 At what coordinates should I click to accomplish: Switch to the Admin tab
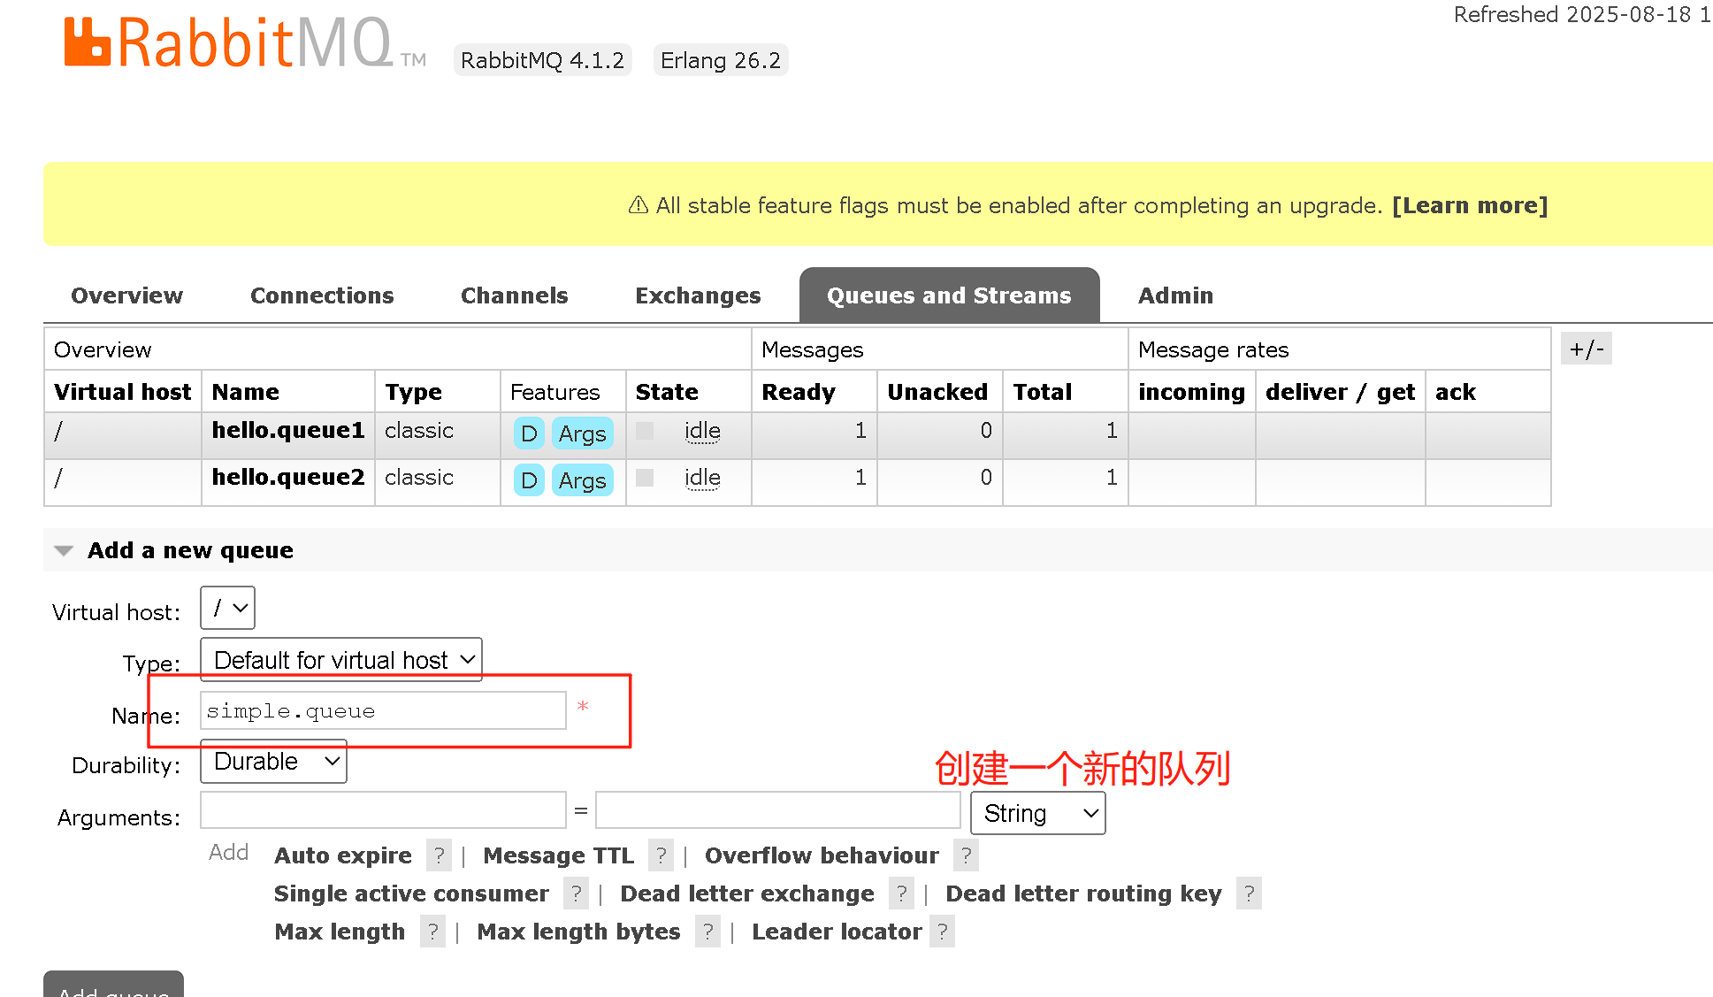1175,295
